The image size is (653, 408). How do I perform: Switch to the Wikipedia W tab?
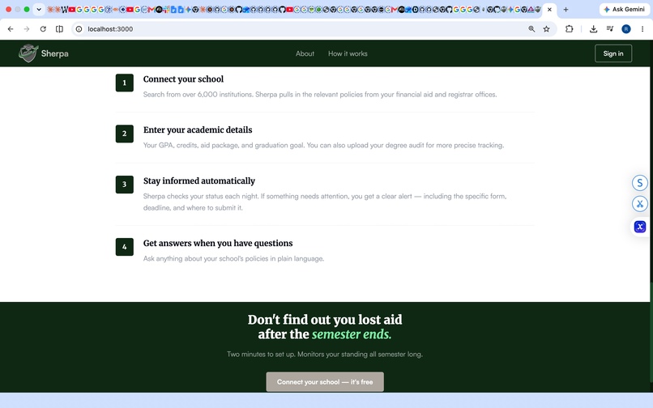[x=65, y=9]
